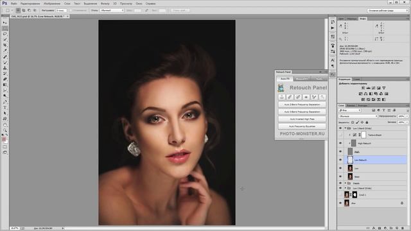The width and height of the screenshot is (411, 231).
Task: Run Auto 2-Band Frequency Separation
Action: coord(302,105)
